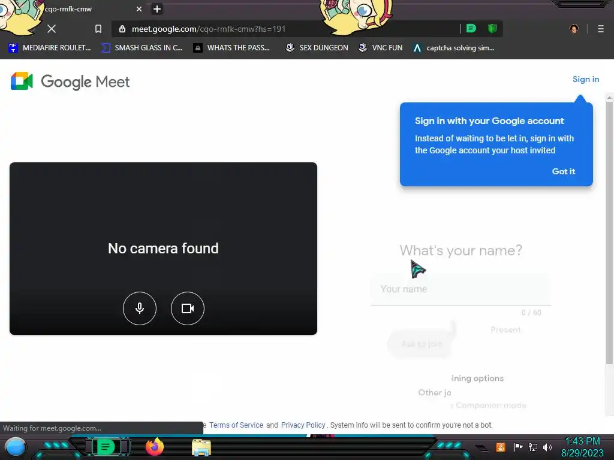Open the volume speaker icon
614x460 pixels.
(547, 447)
